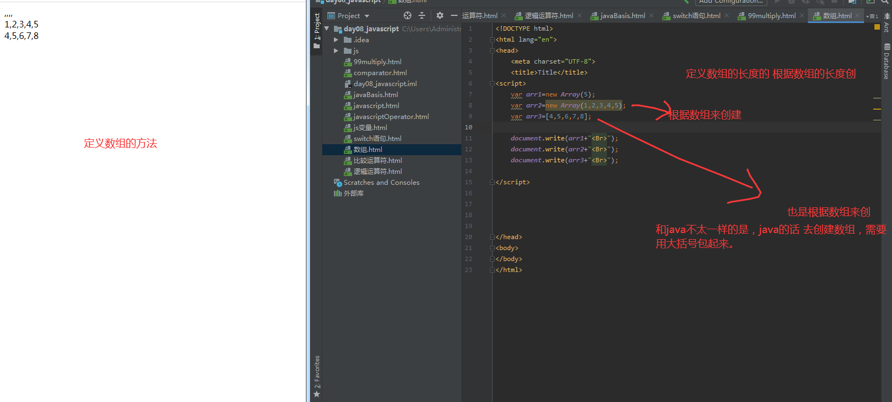Close the 99multiply.html editor tab
892x402 pixels.
click(x=802, y=16)
